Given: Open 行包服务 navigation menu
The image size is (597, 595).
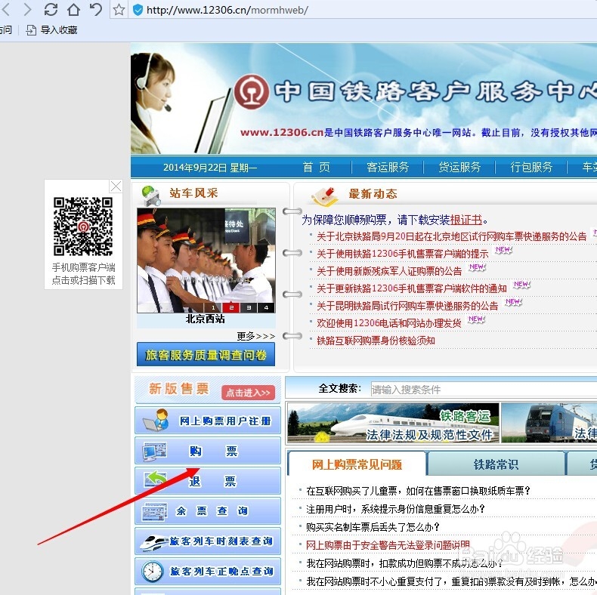Looking at the screenshot, I should (531, 167).
